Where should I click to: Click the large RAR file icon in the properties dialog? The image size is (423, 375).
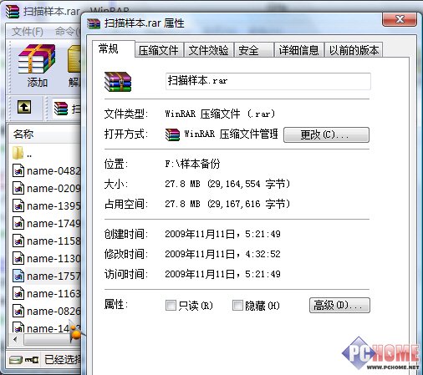118,82
